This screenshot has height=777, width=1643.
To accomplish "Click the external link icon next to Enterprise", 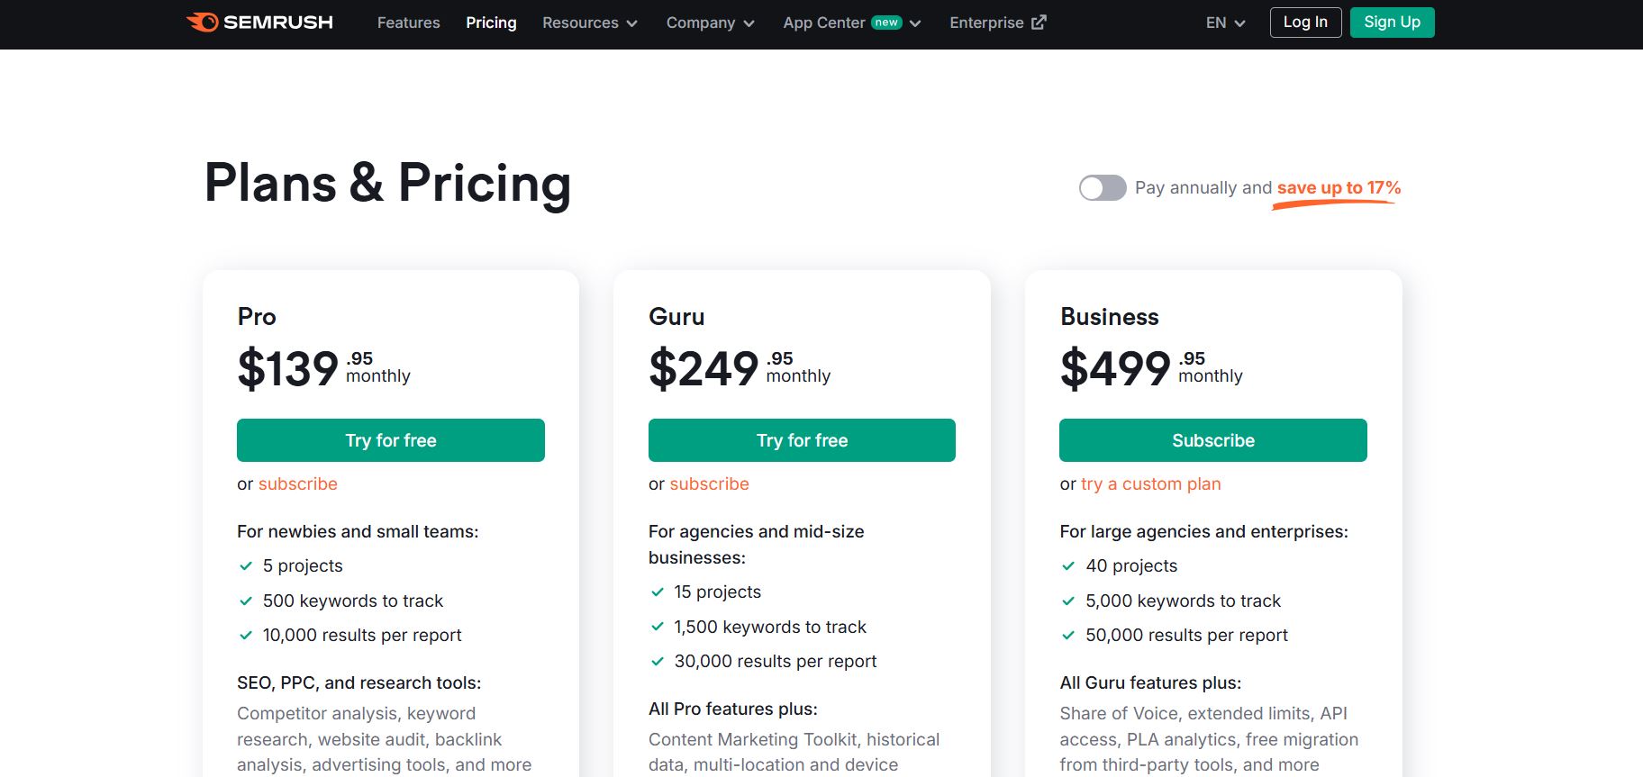I will pyautogui.click(x=1039, y=23).
